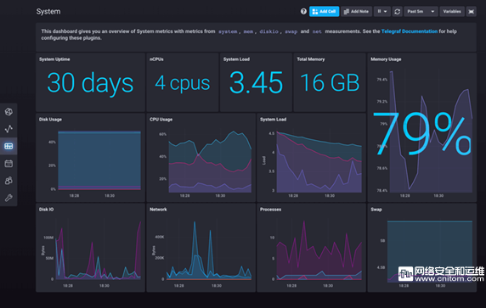Enter presentation mode via the fullscreen icon

point(471,11)
